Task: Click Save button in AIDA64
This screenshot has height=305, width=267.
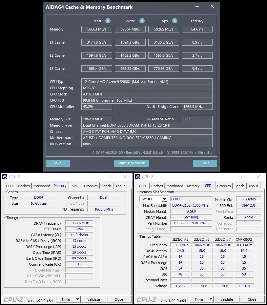Action: click(x=58, y=163)
